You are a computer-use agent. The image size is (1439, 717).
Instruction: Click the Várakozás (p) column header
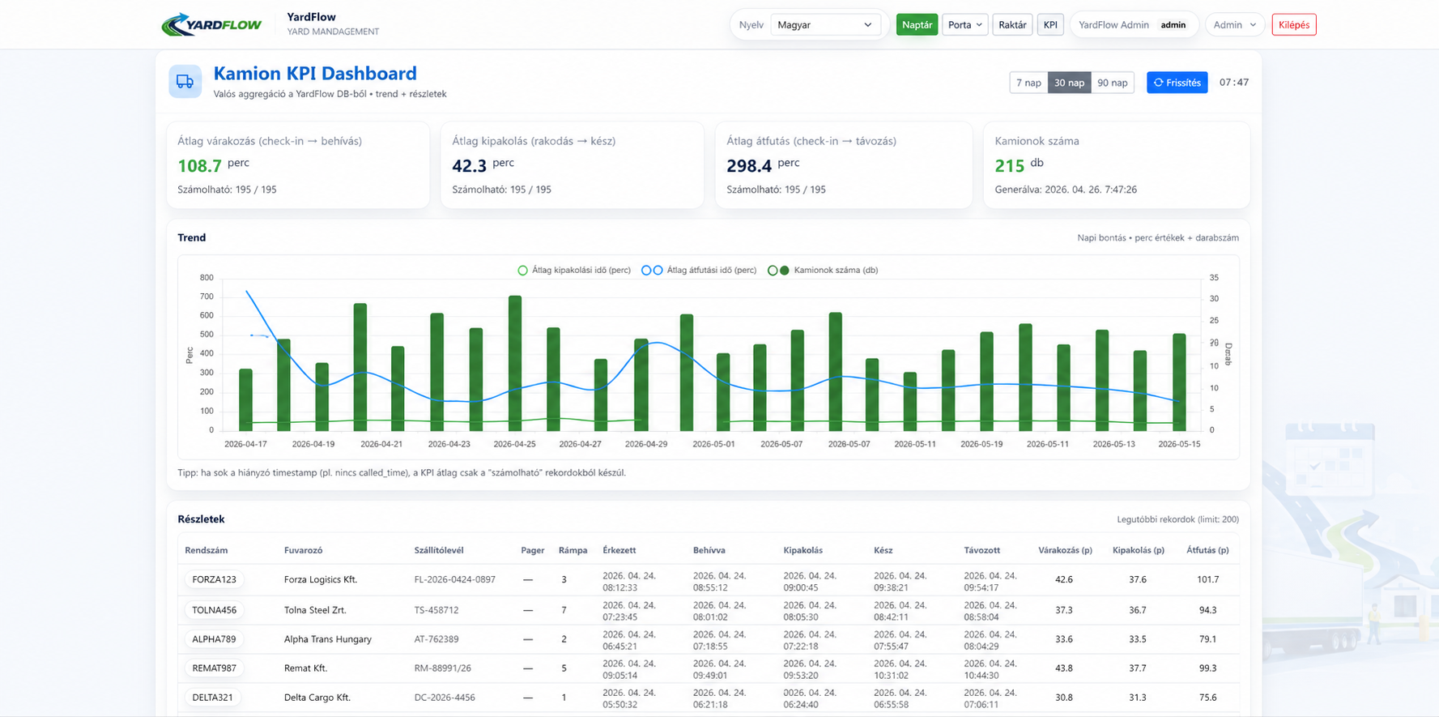click(x=1065, y=550)
